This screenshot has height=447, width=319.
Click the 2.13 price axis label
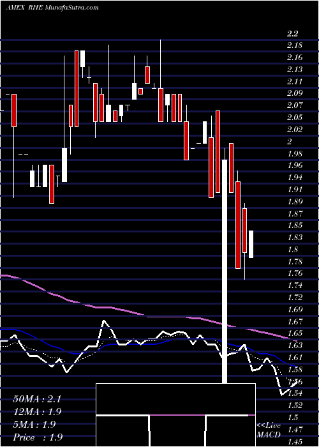click(x=295, y=70)
